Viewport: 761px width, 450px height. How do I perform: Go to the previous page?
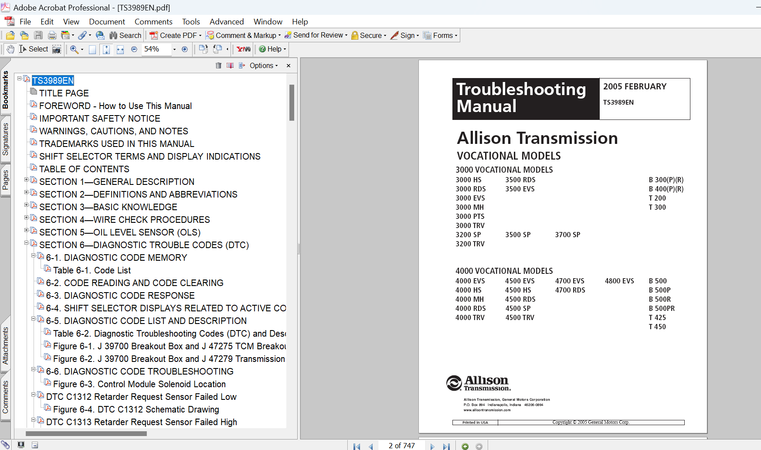point(371,446)
